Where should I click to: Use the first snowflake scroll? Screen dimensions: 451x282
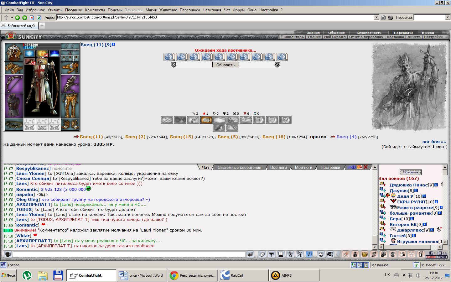point(169,57)
